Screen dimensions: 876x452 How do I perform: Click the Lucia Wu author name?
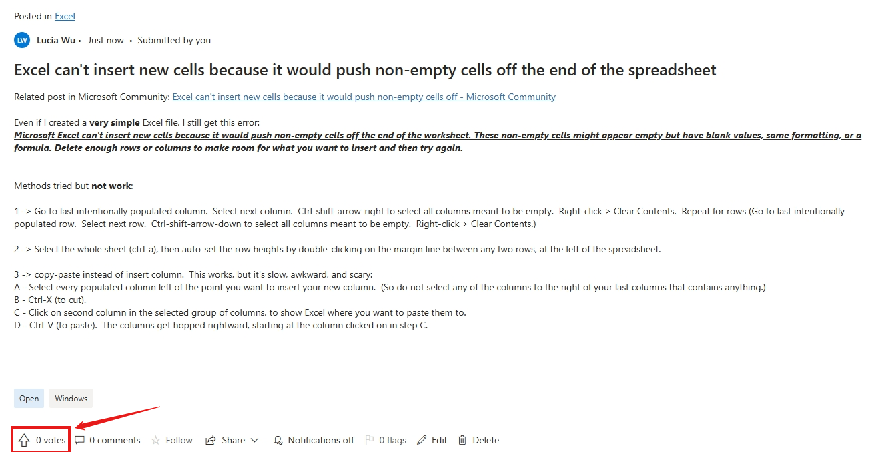[x=57, y=40]
